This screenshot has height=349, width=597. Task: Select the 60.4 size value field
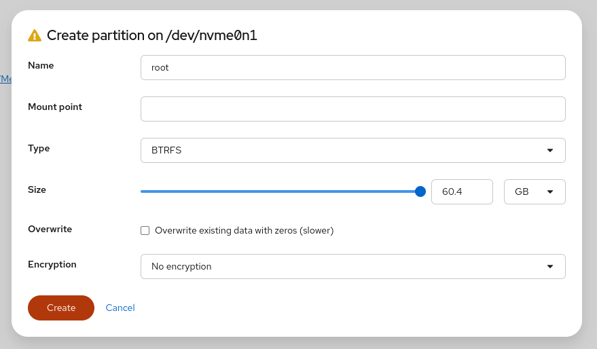(462, 192)
